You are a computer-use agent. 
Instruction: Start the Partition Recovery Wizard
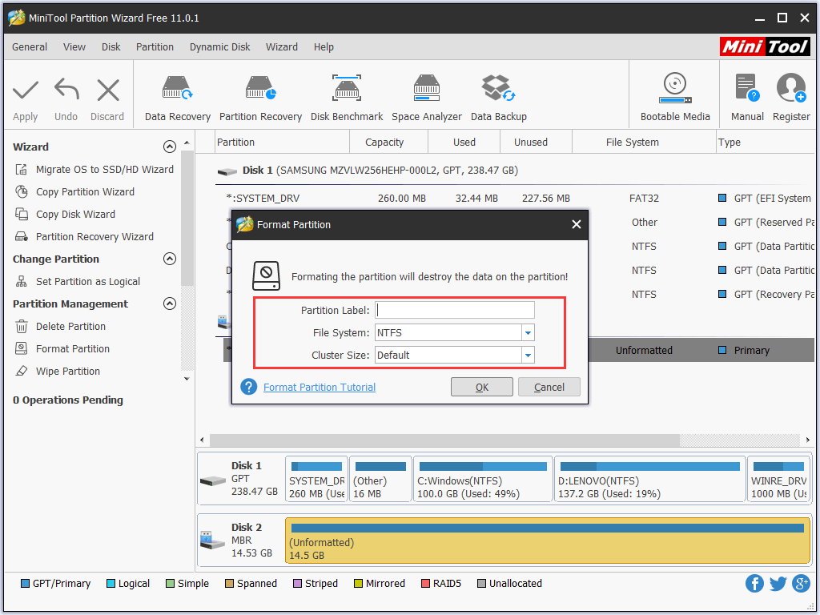[x=85, y=237]
